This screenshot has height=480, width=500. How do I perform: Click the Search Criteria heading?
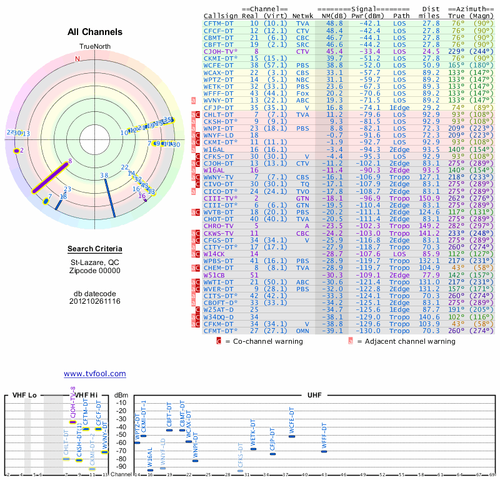[96, 249]
